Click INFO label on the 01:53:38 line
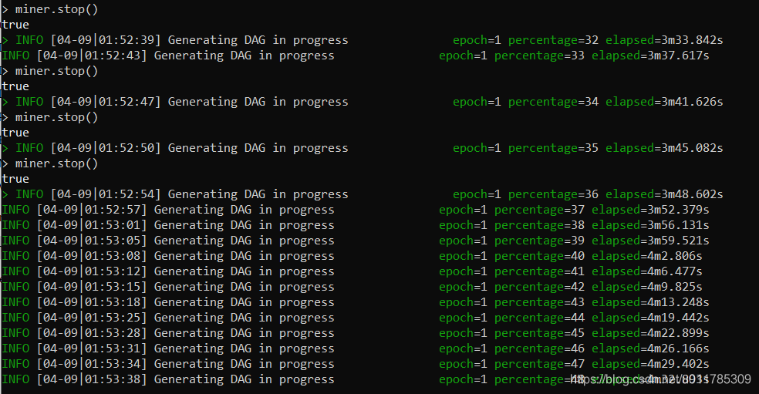The image size is (759, 394). 15,379
